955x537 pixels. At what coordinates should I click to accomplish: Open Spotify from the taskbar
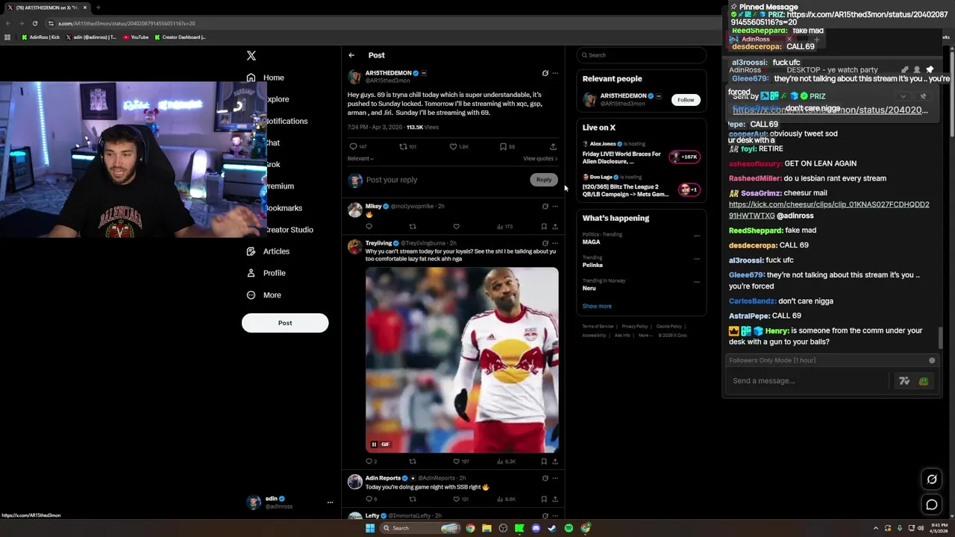pos(569,528)
